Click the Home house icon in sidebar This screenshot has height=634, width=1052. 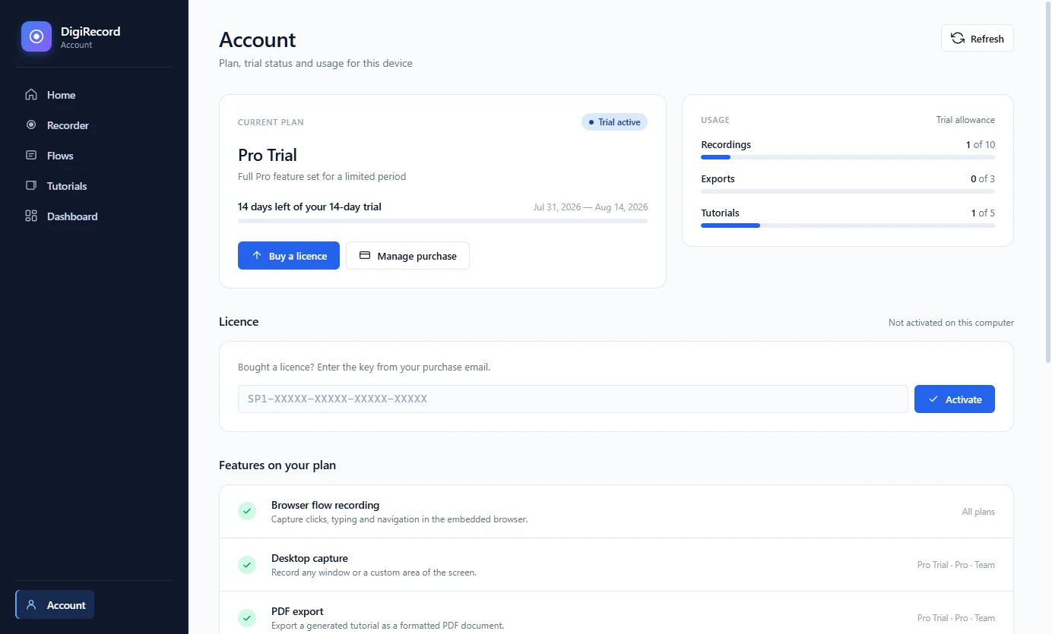31,95
